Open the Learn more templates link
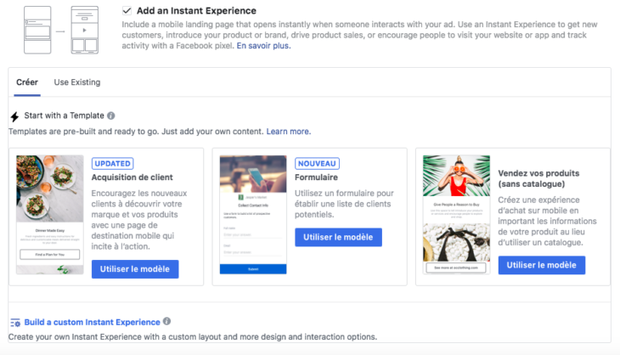The width and height of the screenshot is (620, 355). (288, 132)
